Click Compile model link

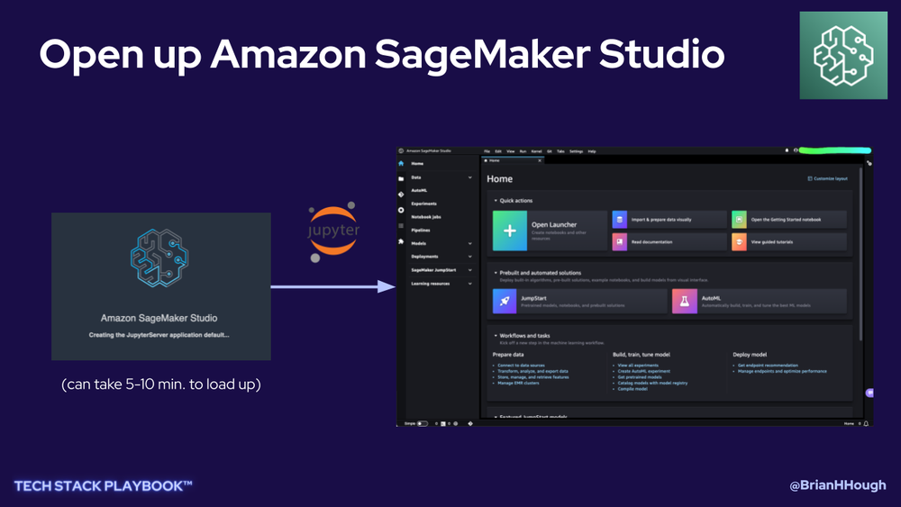(x=633, y=389)
